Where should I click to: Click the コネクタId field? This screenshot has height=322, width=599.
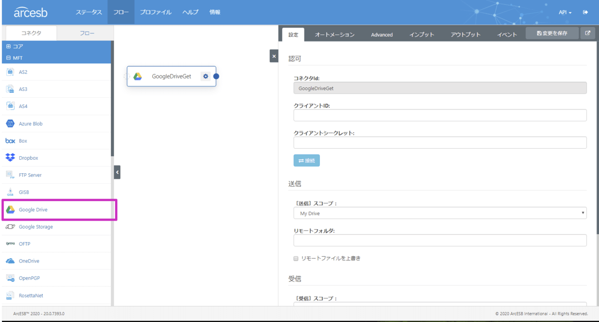coord(440,88)
